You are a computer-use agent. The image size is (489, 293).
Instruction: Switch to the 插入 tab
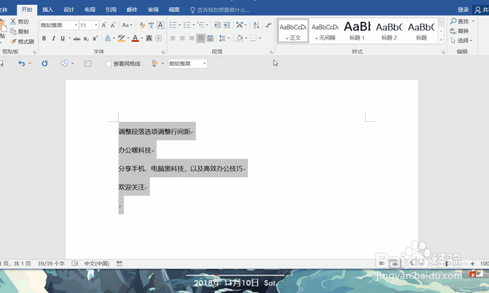coord(48,10)
